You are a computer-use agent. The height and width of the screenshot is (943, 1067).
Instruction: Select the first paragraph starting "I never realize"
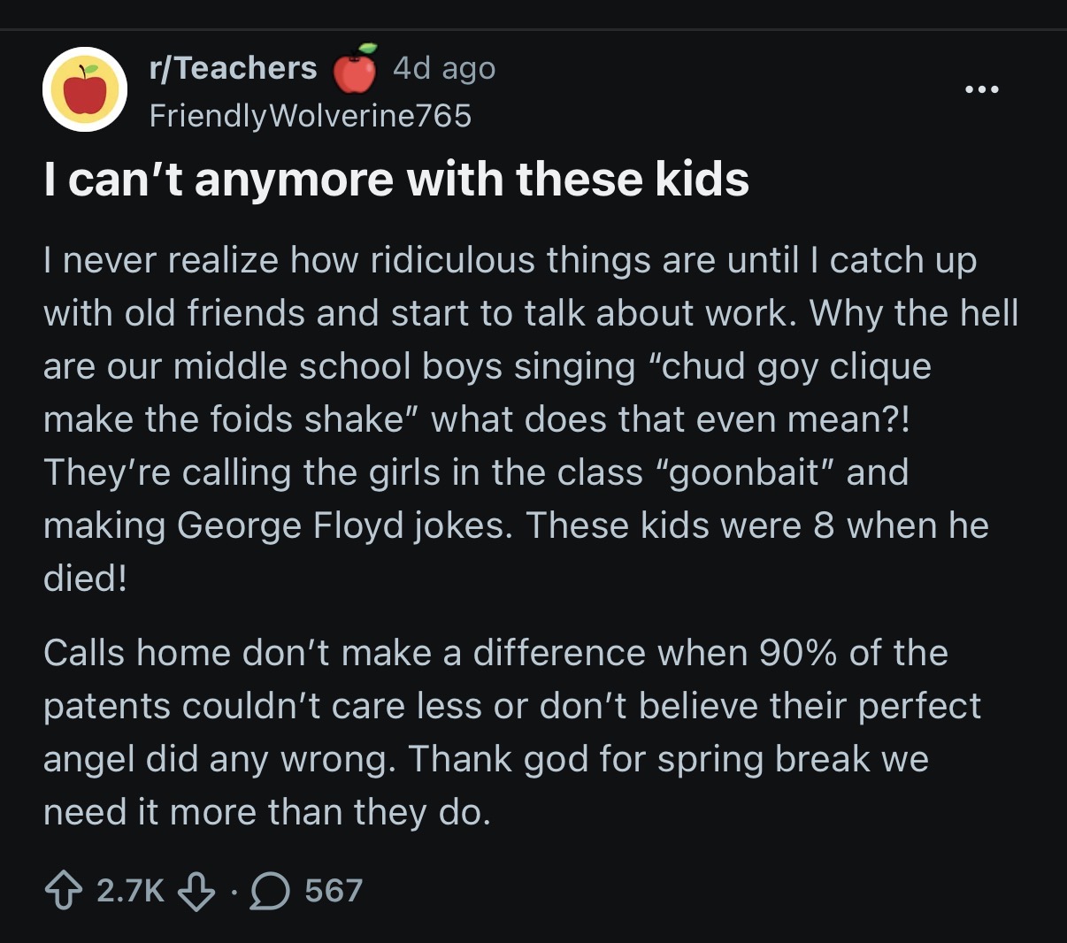pyautogui.click(x=531, y=419)
